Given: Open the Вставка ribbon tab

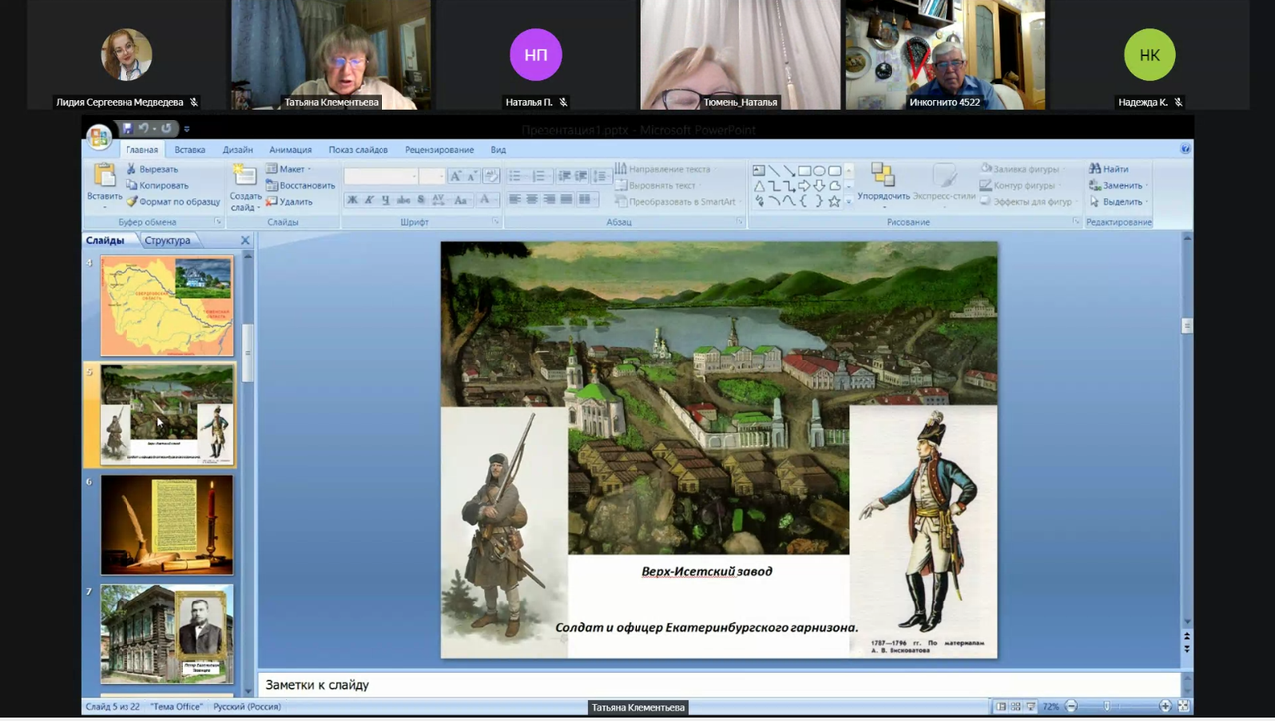Looking at the screenshot, I should (x=189, y=150).
